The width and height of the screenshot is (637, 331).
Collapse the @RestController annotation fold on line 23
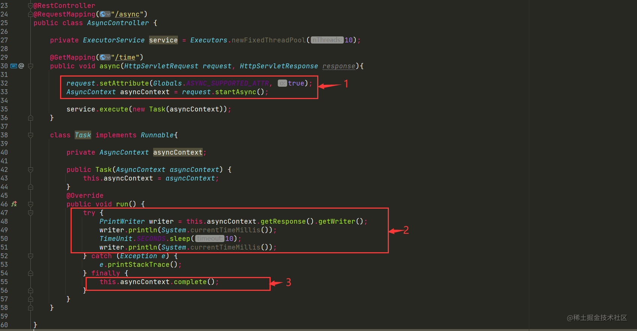(x=31, y=6)
